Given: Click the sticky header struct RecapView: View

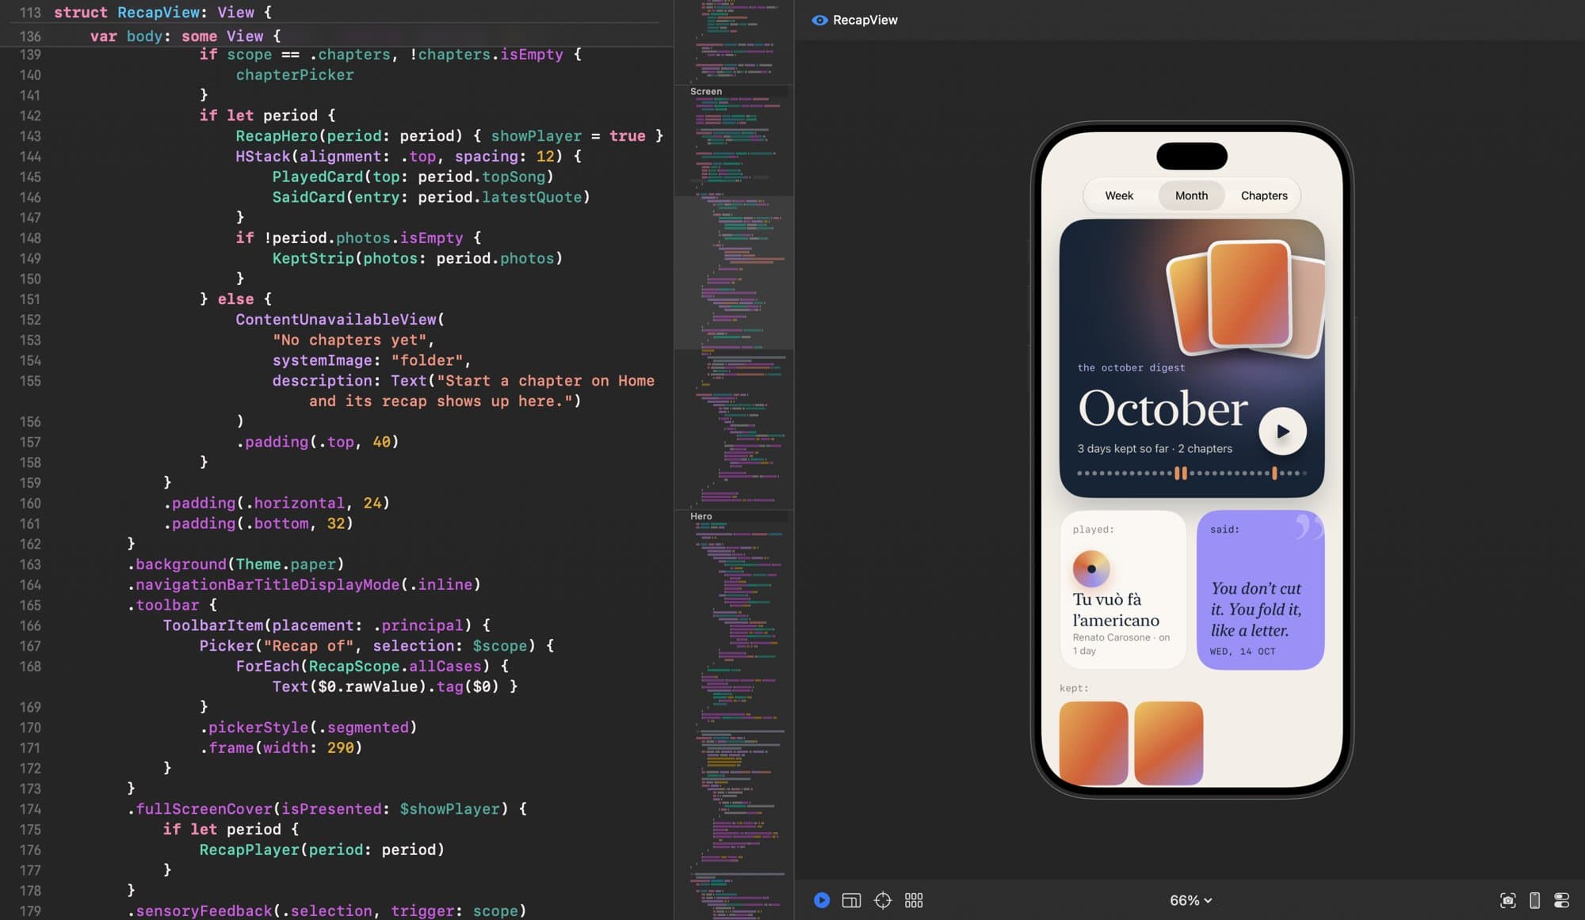Looking at the screenshot, I should 162,13.
